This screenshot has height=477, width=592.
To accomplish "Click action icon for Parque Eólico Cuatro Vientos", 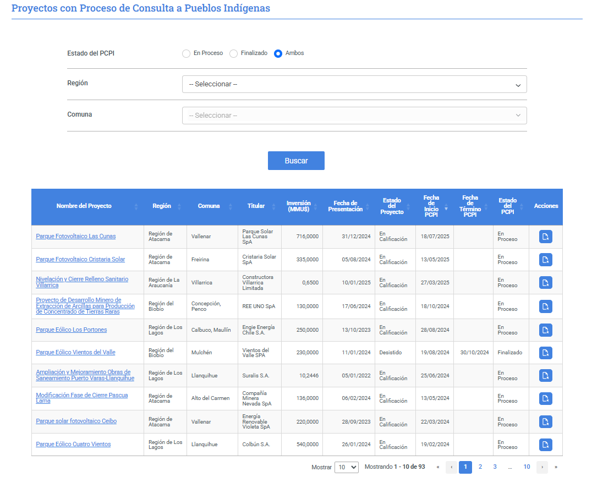I will coord(545,445).
